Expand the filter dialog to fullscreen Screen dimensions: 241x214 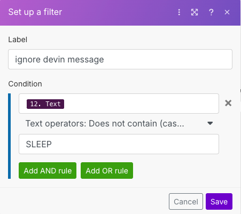click(x=195, y=12)
